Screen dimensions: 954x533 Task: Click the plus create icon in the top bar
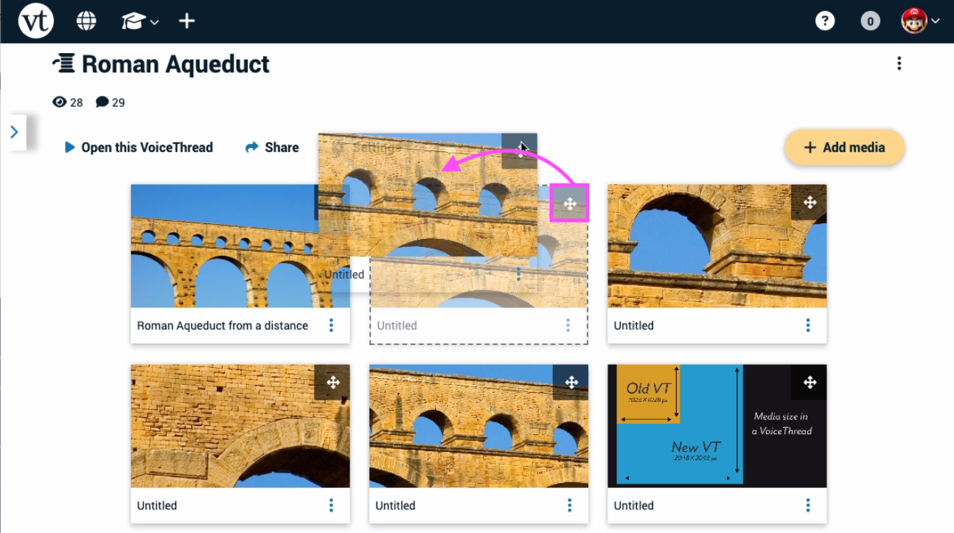pos(187,21)
